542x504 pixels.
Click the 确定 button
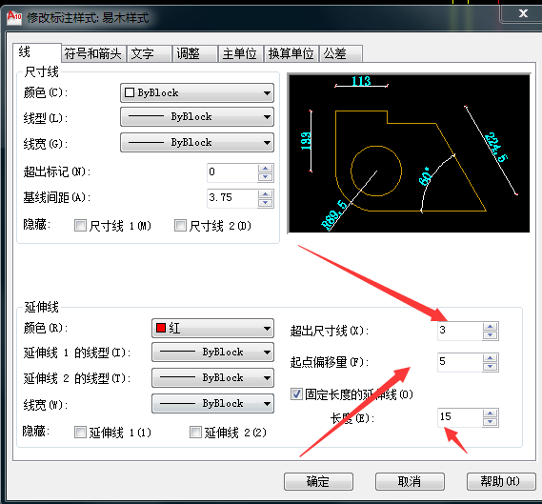(x=318, y=481)
